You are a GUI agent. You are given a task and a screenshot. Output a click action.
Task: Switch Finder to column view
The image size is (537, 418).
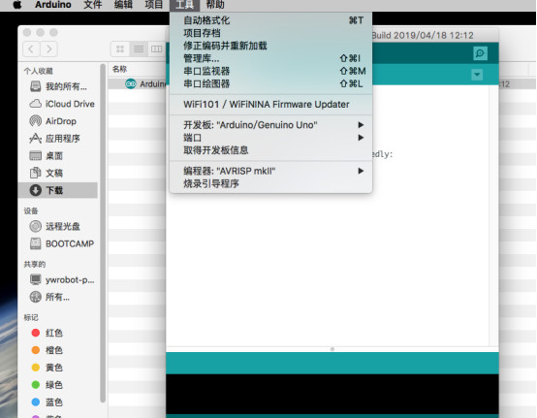(x=156, y=49)
